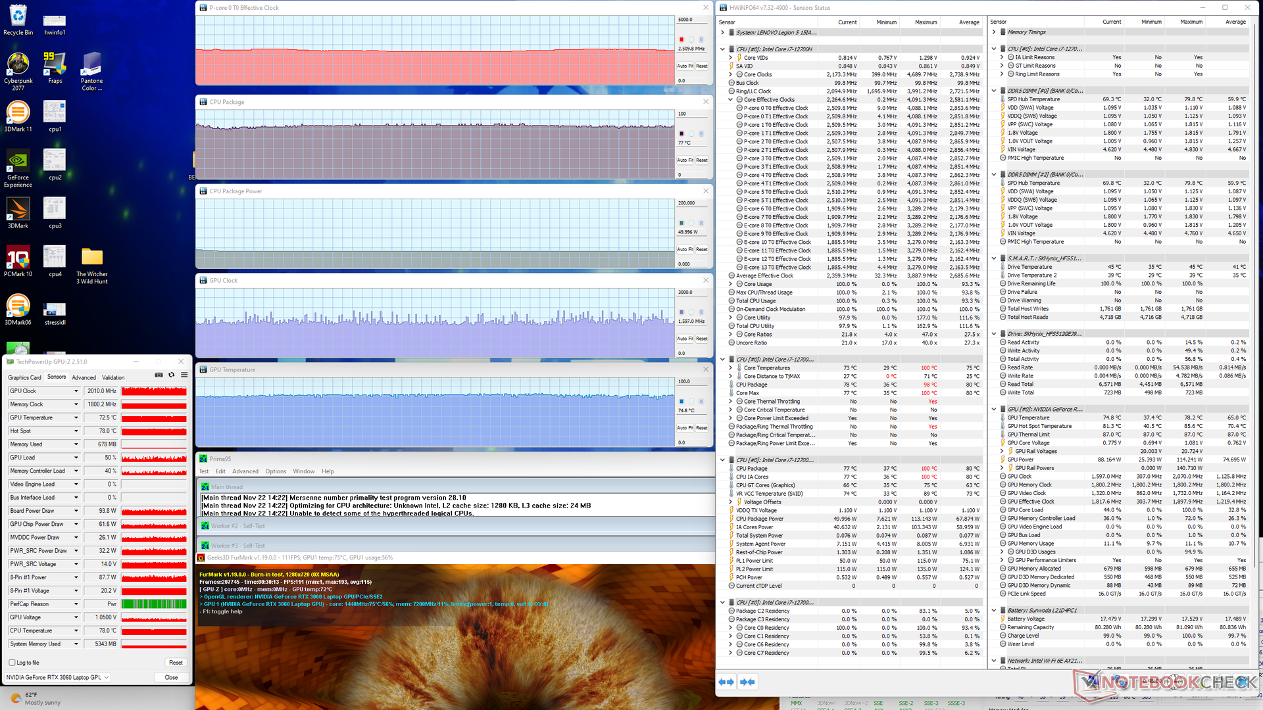Click 5000.0 max value field on P-core graph

coord(692,20)
